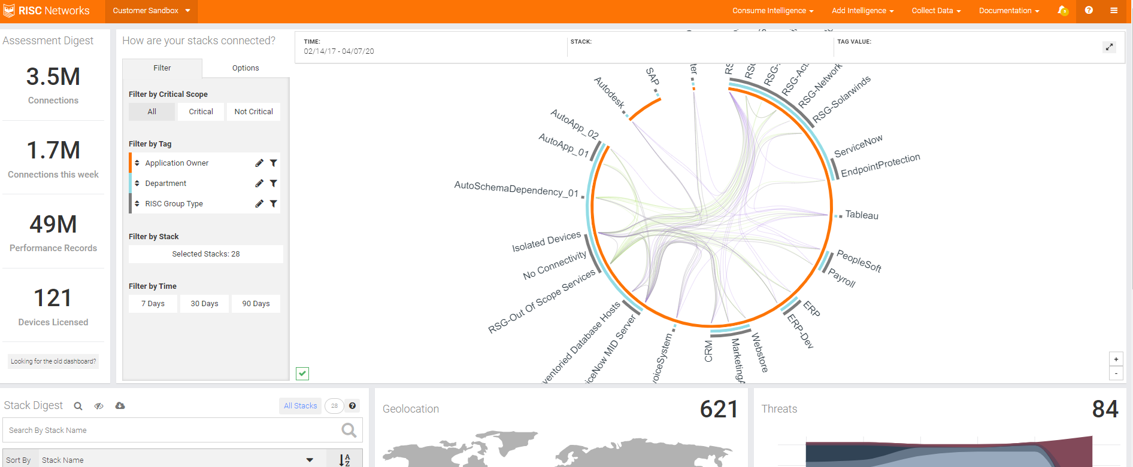Zoom in on the chord diagram
The image size is (1133, 467).
pos(1116,359)
